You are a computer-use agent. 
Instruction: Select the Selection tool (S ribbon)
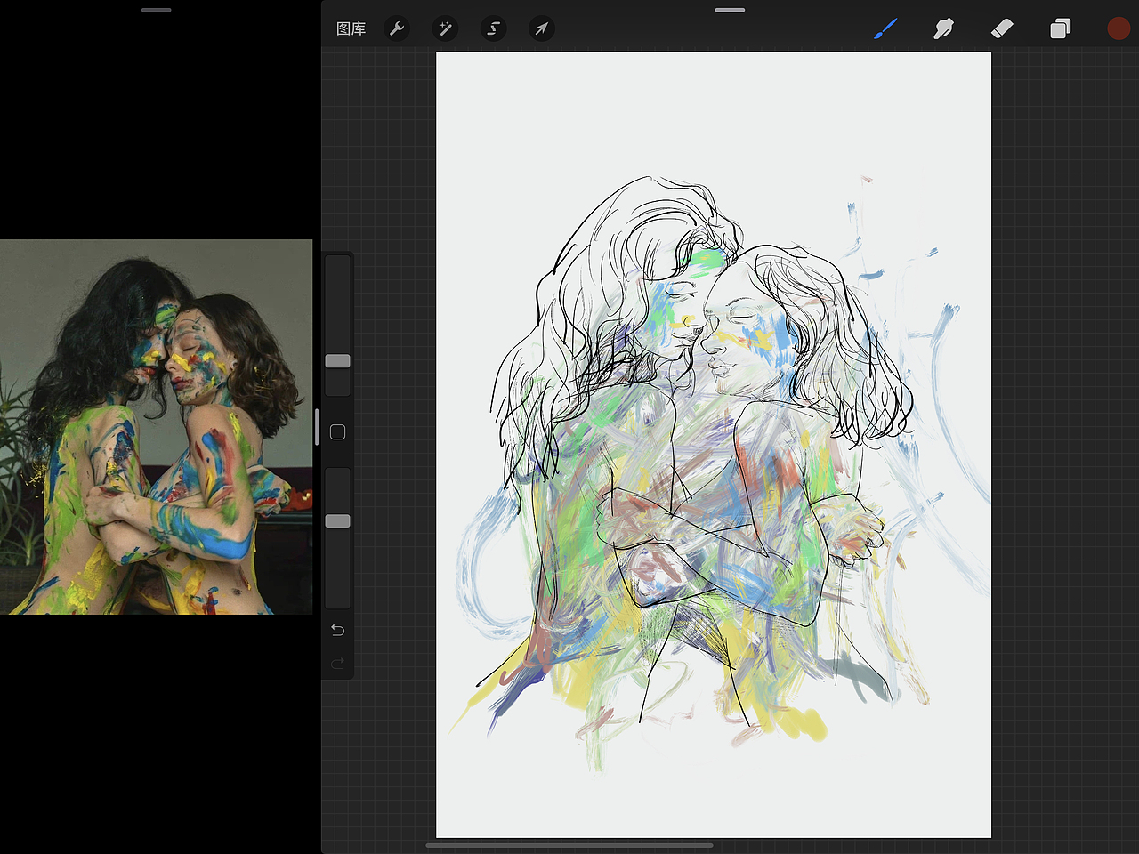point(493,28)
